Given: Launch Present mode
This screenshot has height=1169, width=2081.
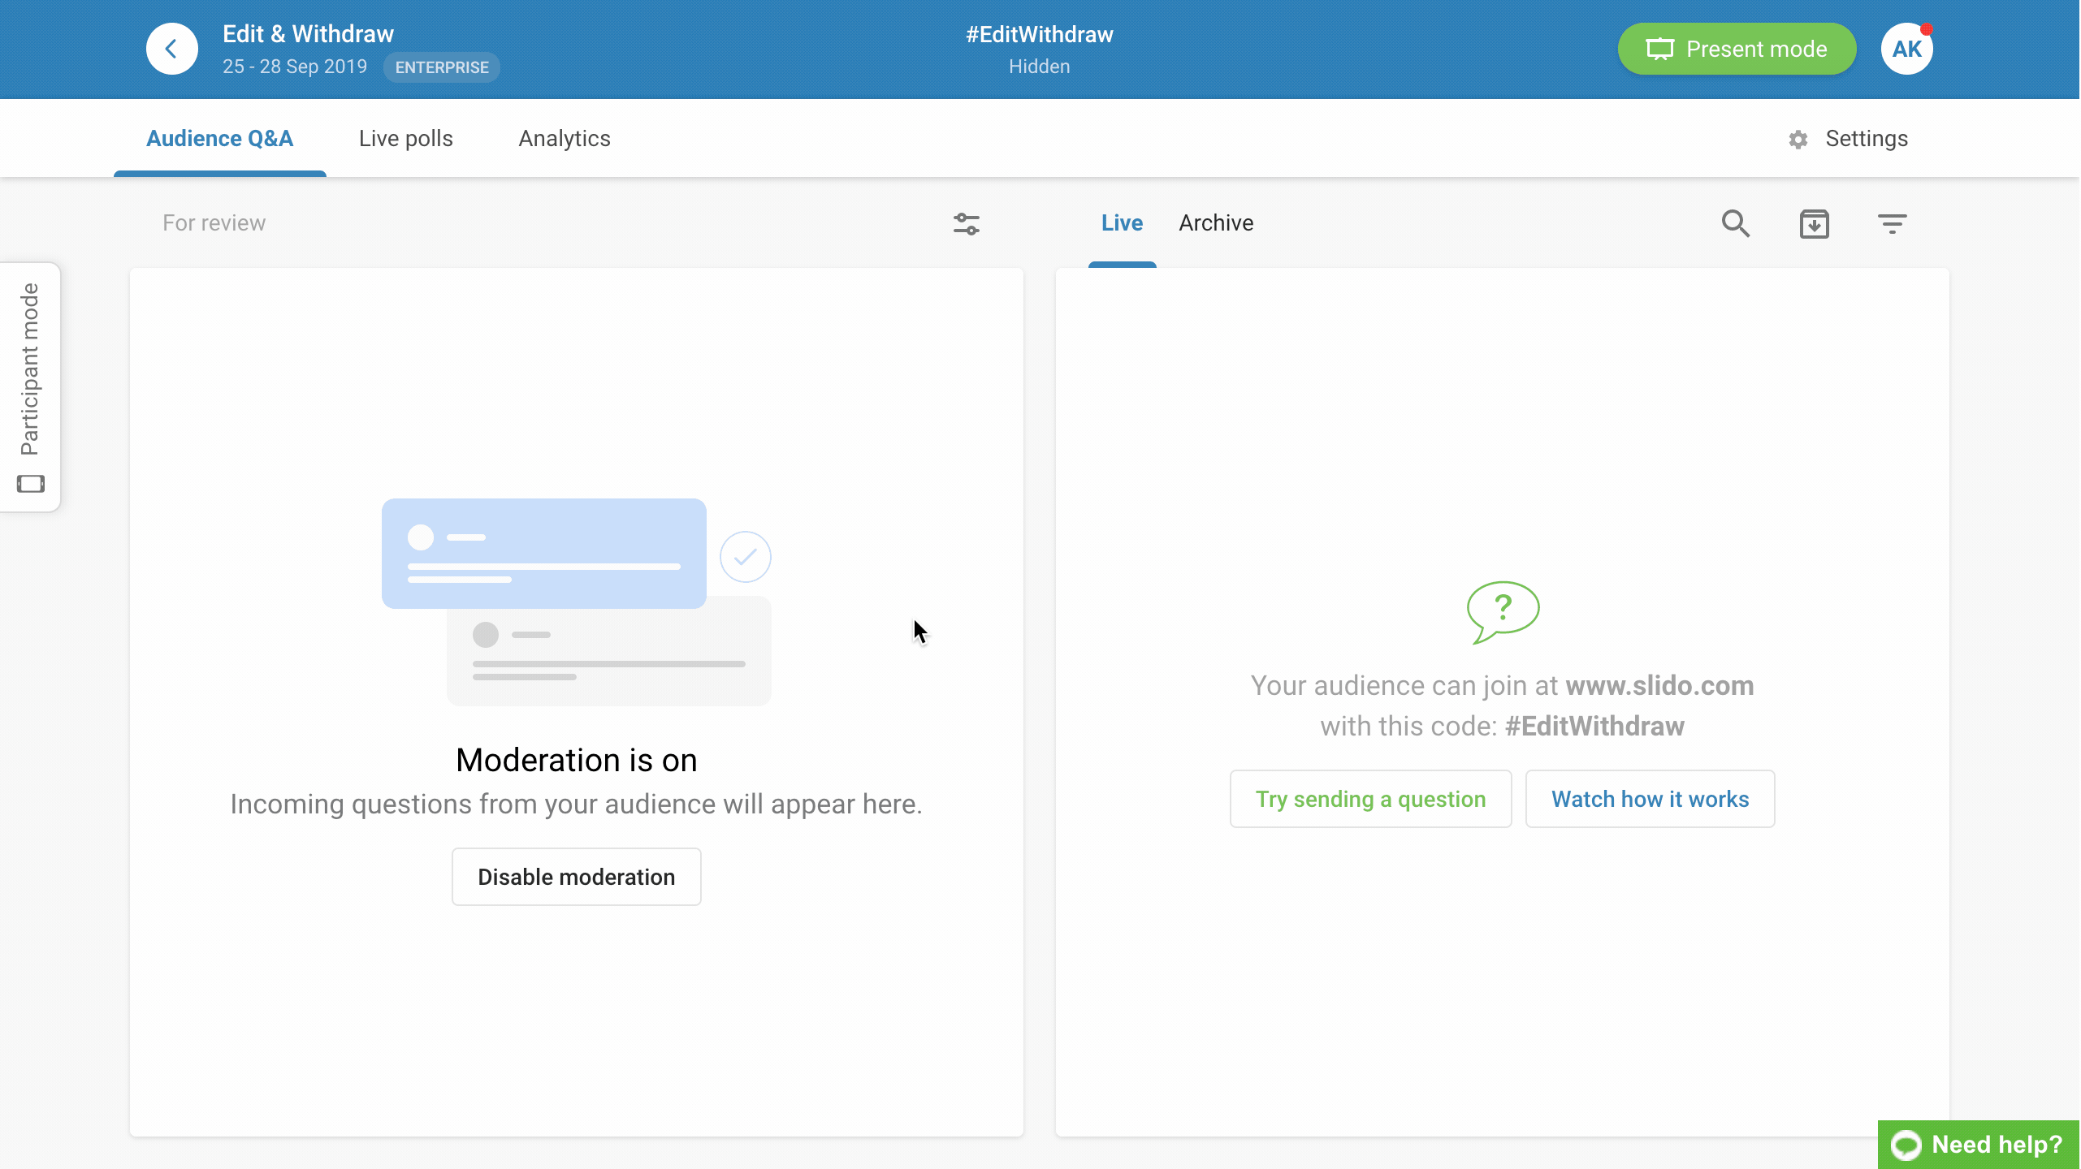Looking at the screenshot, I should pyautogui.click(x=1737, y=49).
